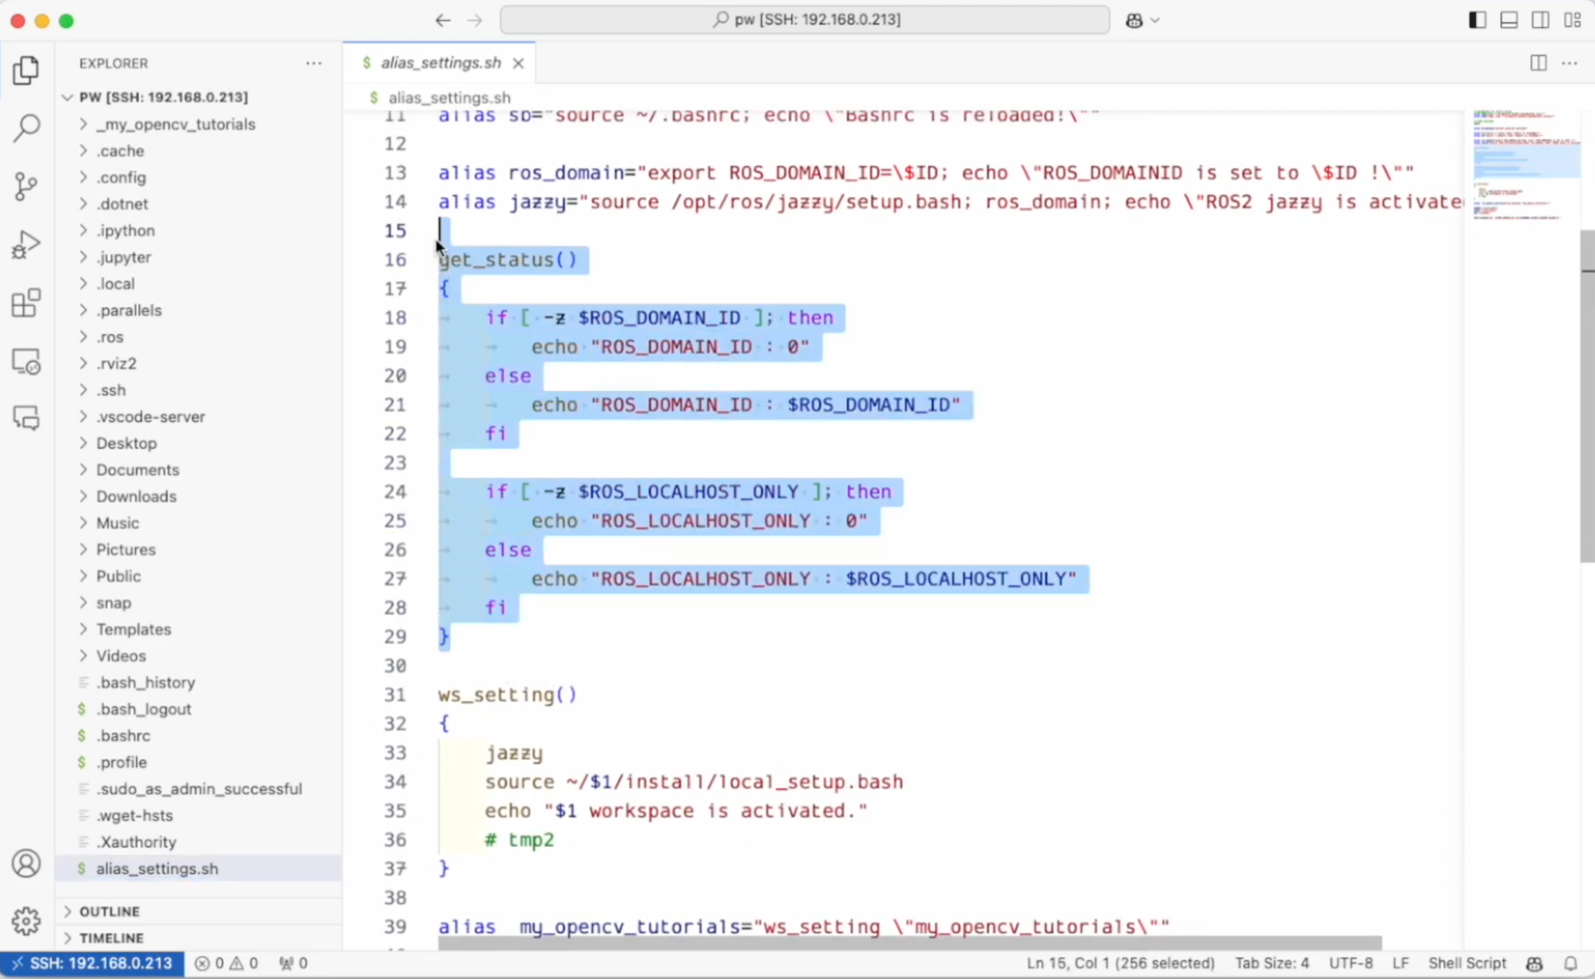1595x979 pixels.
Task: Open the Extensions view
Action: [26, 303]
